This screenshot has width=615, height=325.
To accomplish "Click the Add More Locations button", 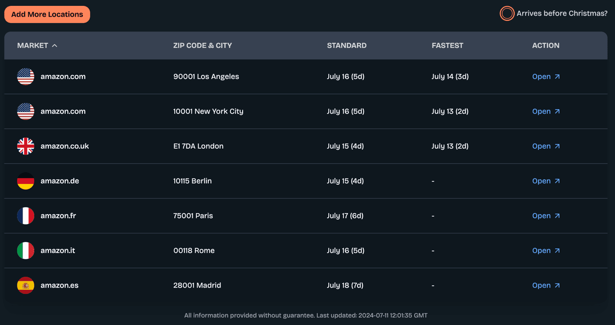I will (x=47, y=14).
